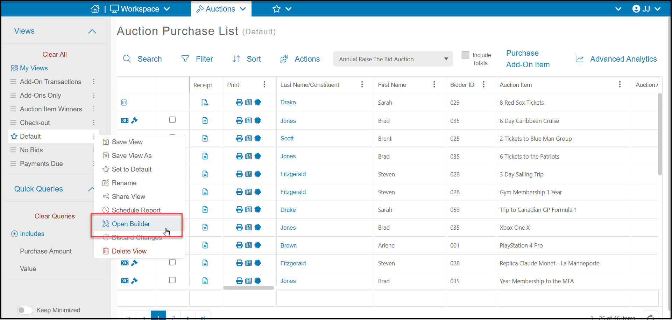Select the Purchase Amount quick query

[46, 251]
